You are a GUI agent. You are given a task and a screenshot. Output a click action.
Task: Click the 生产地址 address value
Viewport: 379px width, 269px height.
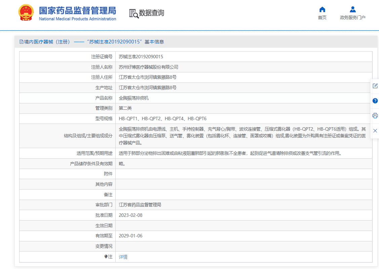tap(147, 88)
